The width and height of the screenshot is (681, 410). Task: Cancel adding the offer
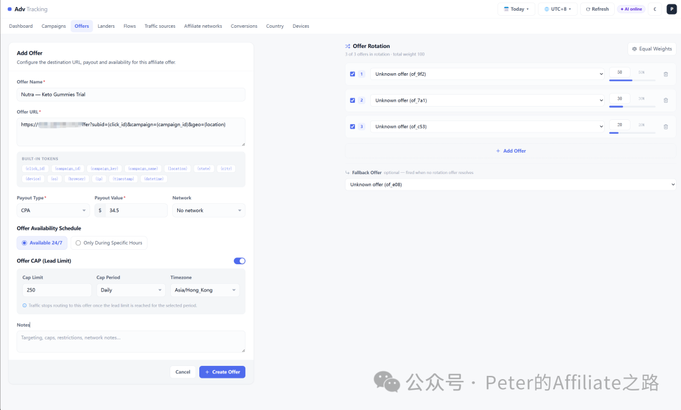click(x=183, y=372)
